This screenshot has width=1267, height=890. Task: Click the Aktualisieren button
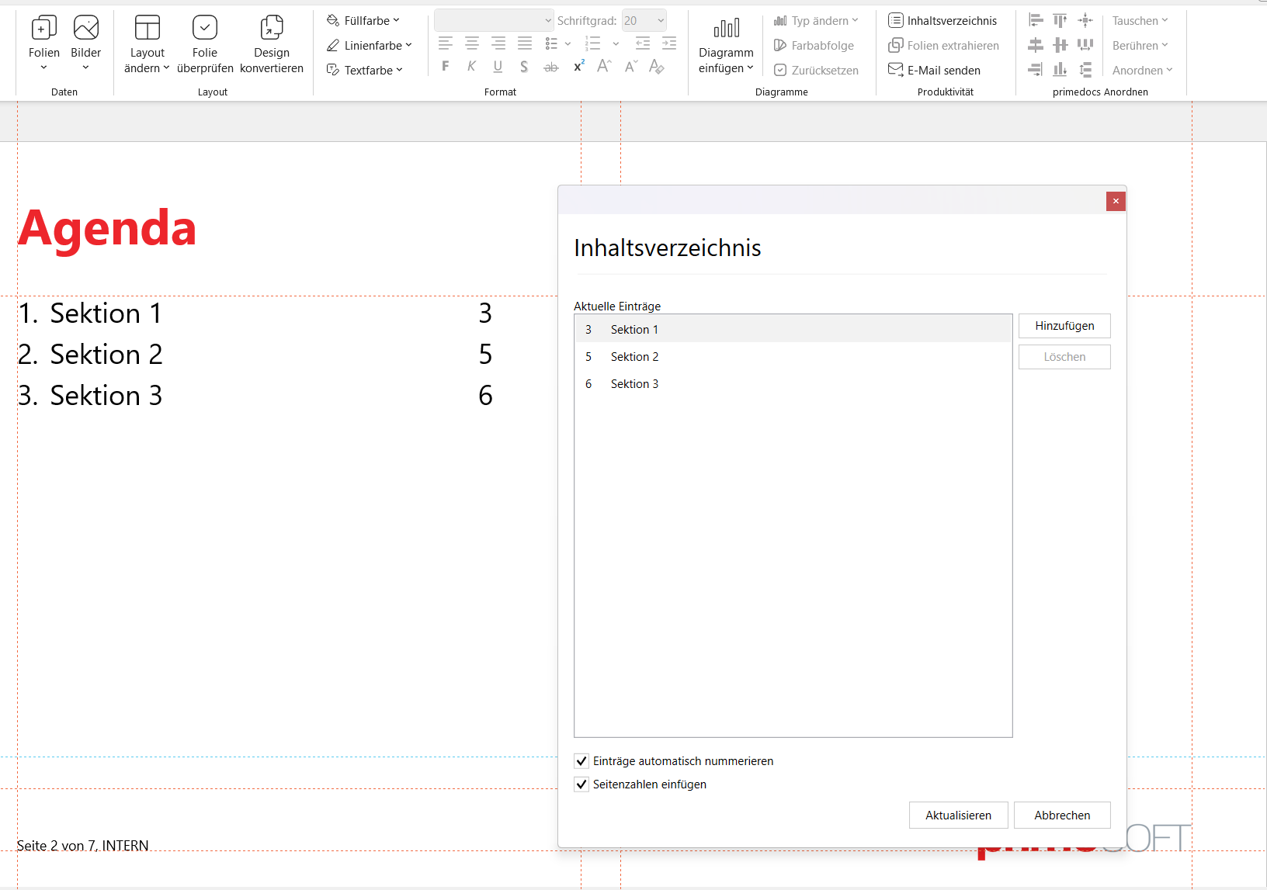958,816
